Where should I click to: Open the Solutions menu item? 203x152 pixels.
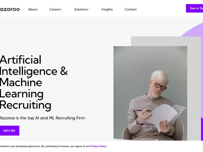pos(81,9)
